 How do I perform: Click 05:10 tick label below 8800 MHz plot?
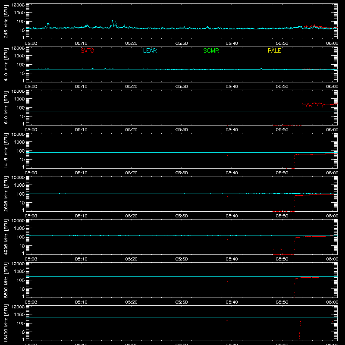pyautogui.click(x=81, y=302)
